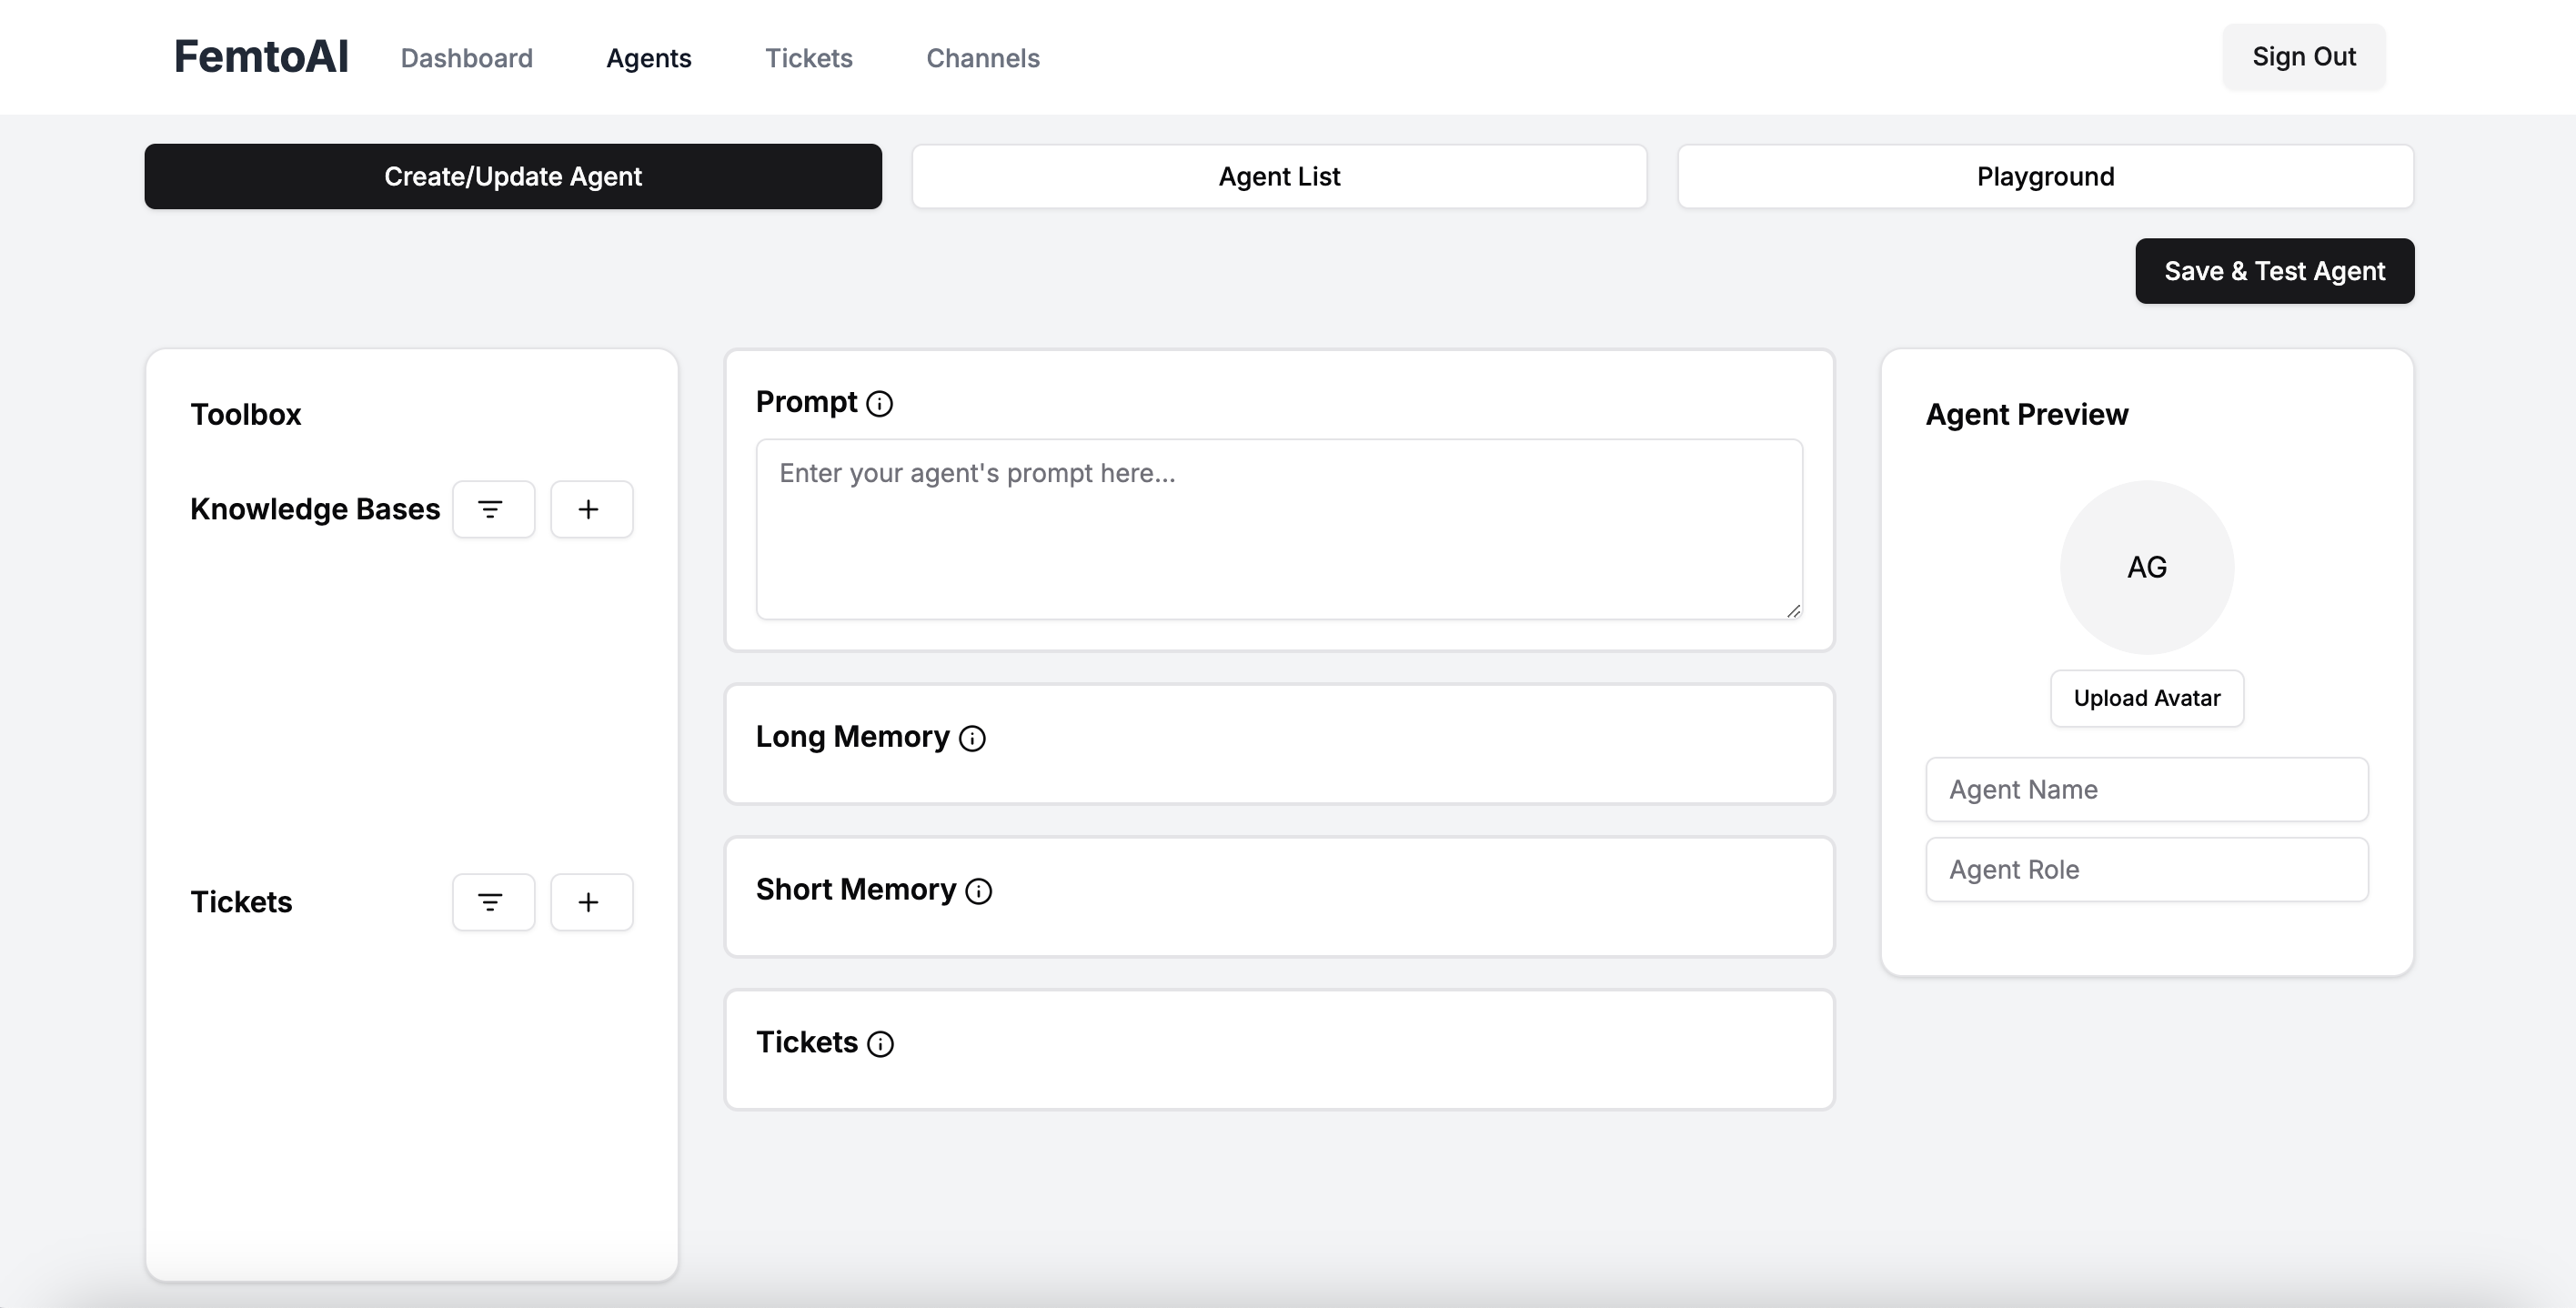The image size is (2576, 1308).
Task: Show info icon beside center Tickets heading
Action: click(x=880, y=1044)
